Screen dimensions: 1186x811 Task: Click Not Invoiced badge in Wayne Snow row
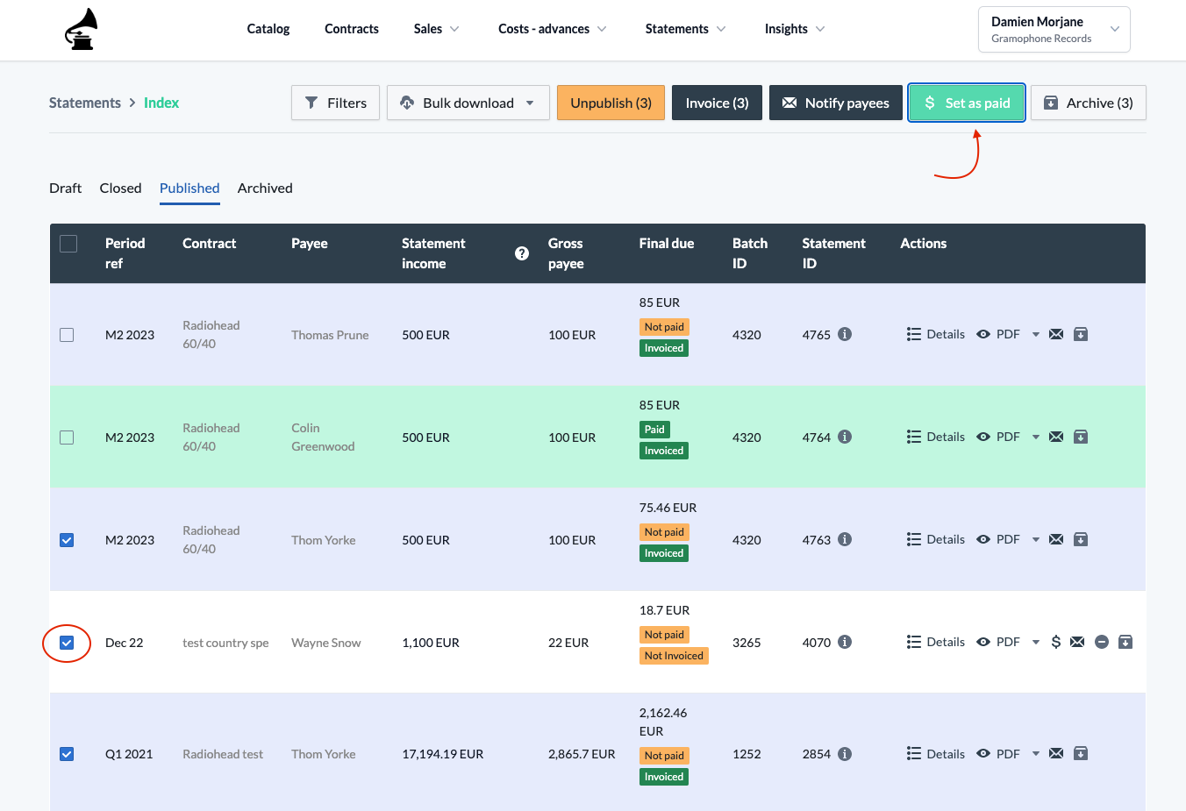pyautogui.click(x=674, y=656)
